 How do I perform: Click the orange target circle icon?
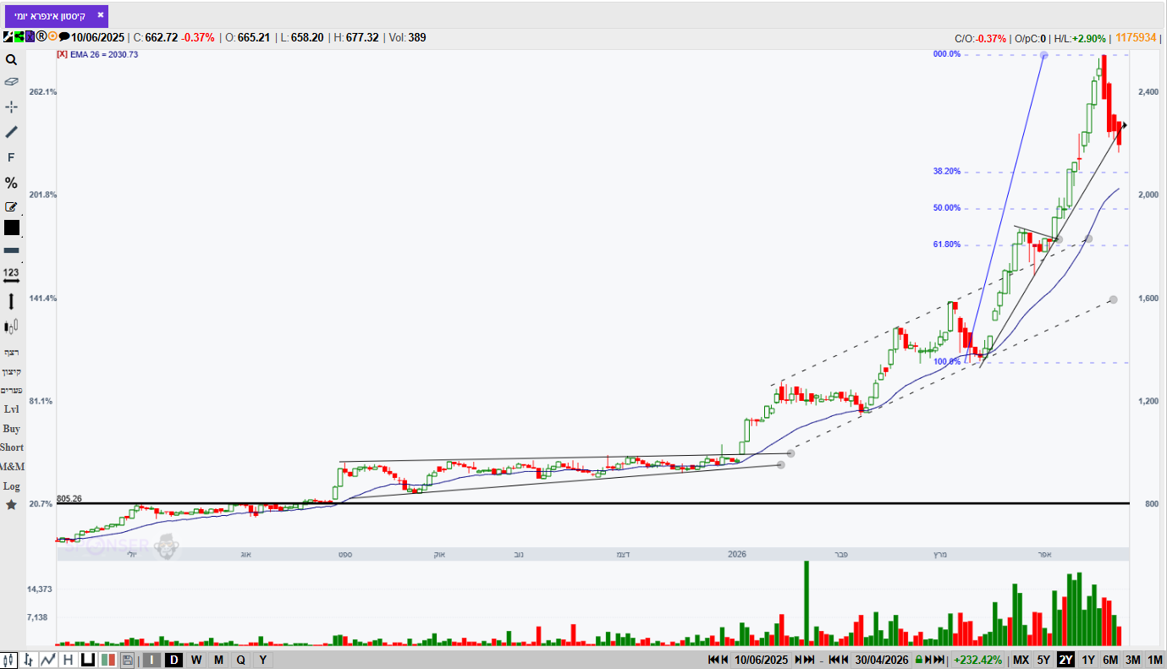tap(52, 36)
